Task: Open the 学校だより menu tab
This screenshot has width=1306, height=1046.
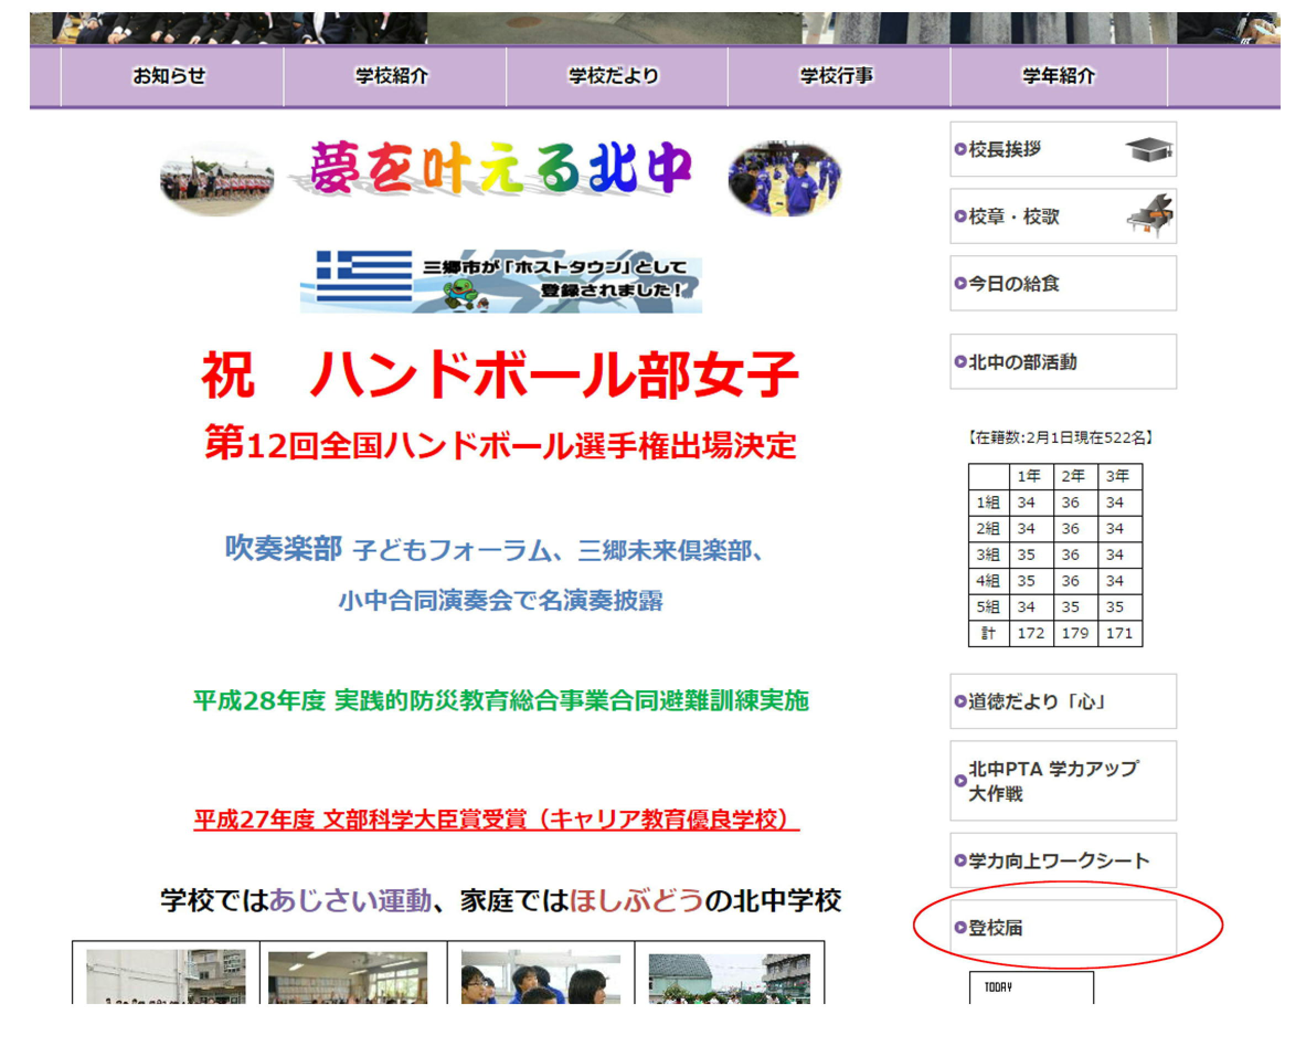Action: (617, 76)
